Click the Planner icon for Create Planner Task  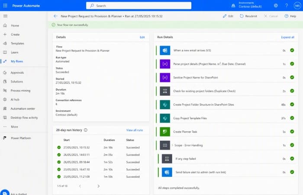pyautogui.click(x=165, y=132)
